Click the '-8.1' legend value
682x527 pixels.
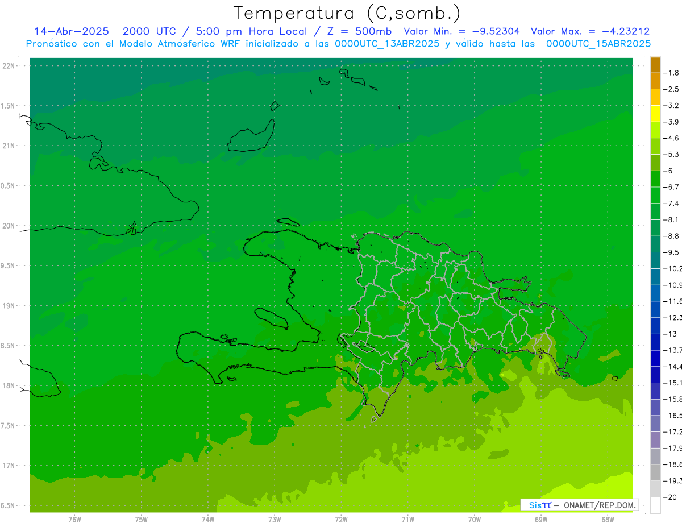(x=672, y=219)
